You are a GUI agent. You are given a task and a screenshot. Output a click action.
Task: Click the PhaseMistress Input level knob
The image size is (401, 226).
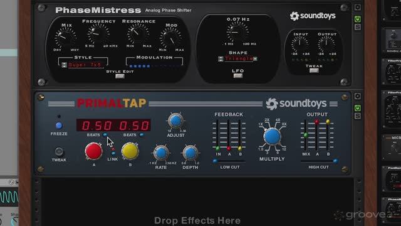tap(299, 44)
